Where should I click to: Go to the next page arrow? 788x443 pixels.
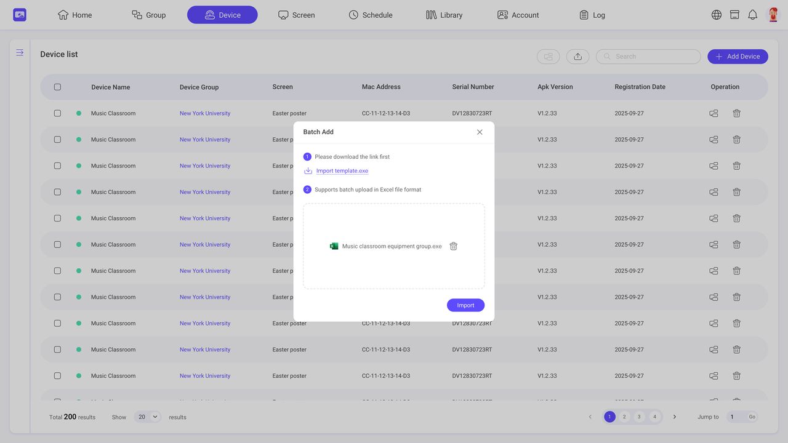(674, 417)
